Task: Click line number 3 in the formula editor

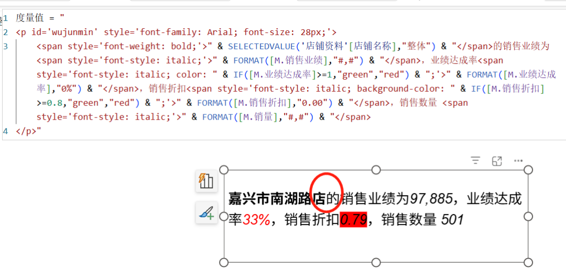Action: pos(6,46)
